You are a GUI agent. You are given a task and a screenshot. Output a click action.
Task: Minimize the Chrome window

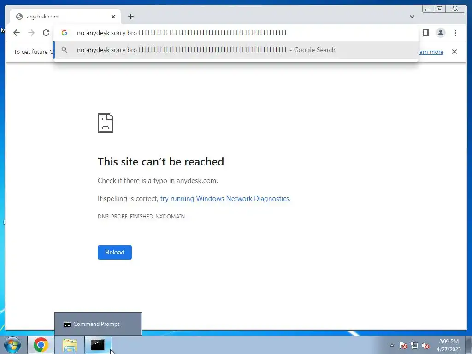[428, 9]
